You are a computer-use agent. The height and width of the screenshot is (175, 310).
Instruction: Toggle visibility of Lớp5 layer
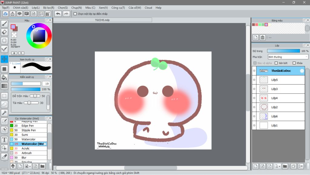tap(254, 80)
